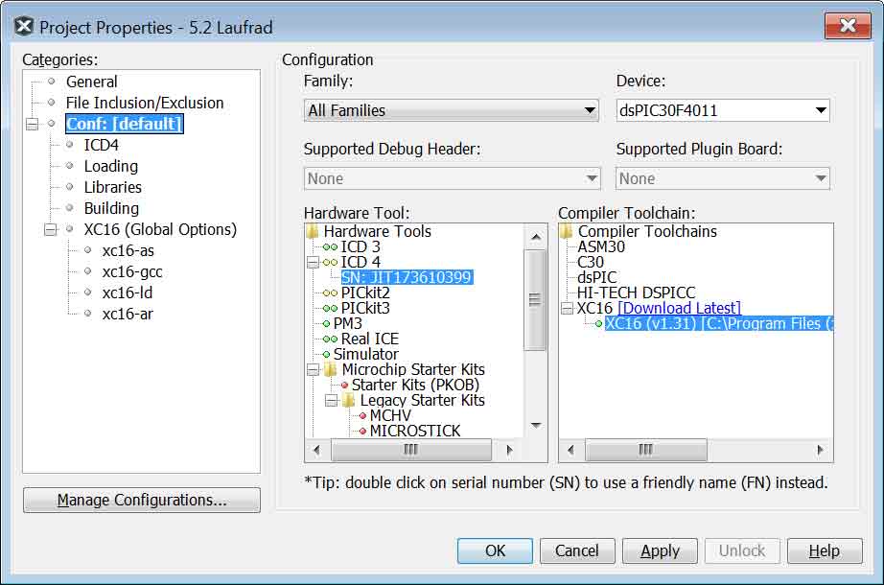The image size is (884, 585).
Task: Open the xc16-as options
Action: (x=128, y=250)
